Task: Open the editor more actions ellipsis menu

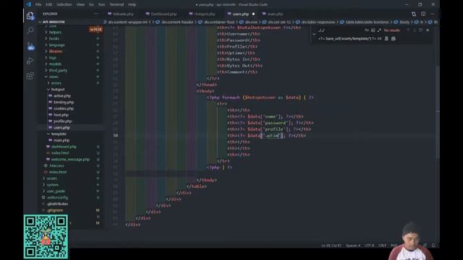Action: click(433, 14)
